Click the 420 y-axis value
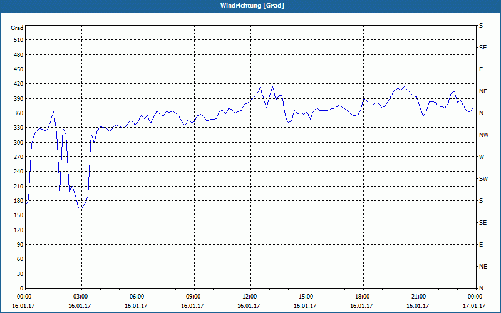501x313 pixels. (x=19, y=84)
